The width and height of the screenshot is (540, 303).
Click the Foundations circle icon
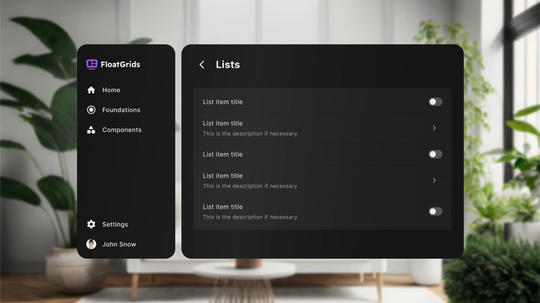(91, 110)
